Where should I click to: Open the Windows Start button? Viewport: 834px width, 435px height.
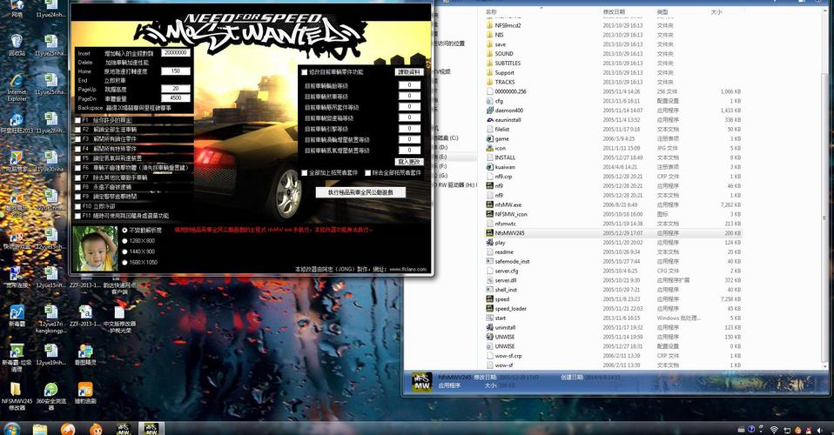point(11,429)
